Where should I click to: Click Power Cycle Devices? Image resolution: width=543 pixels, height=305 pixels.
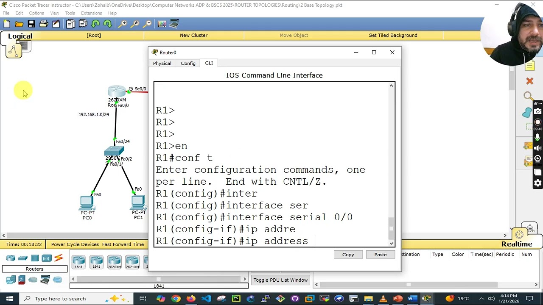pyautogui.click(x=75, y=244)
